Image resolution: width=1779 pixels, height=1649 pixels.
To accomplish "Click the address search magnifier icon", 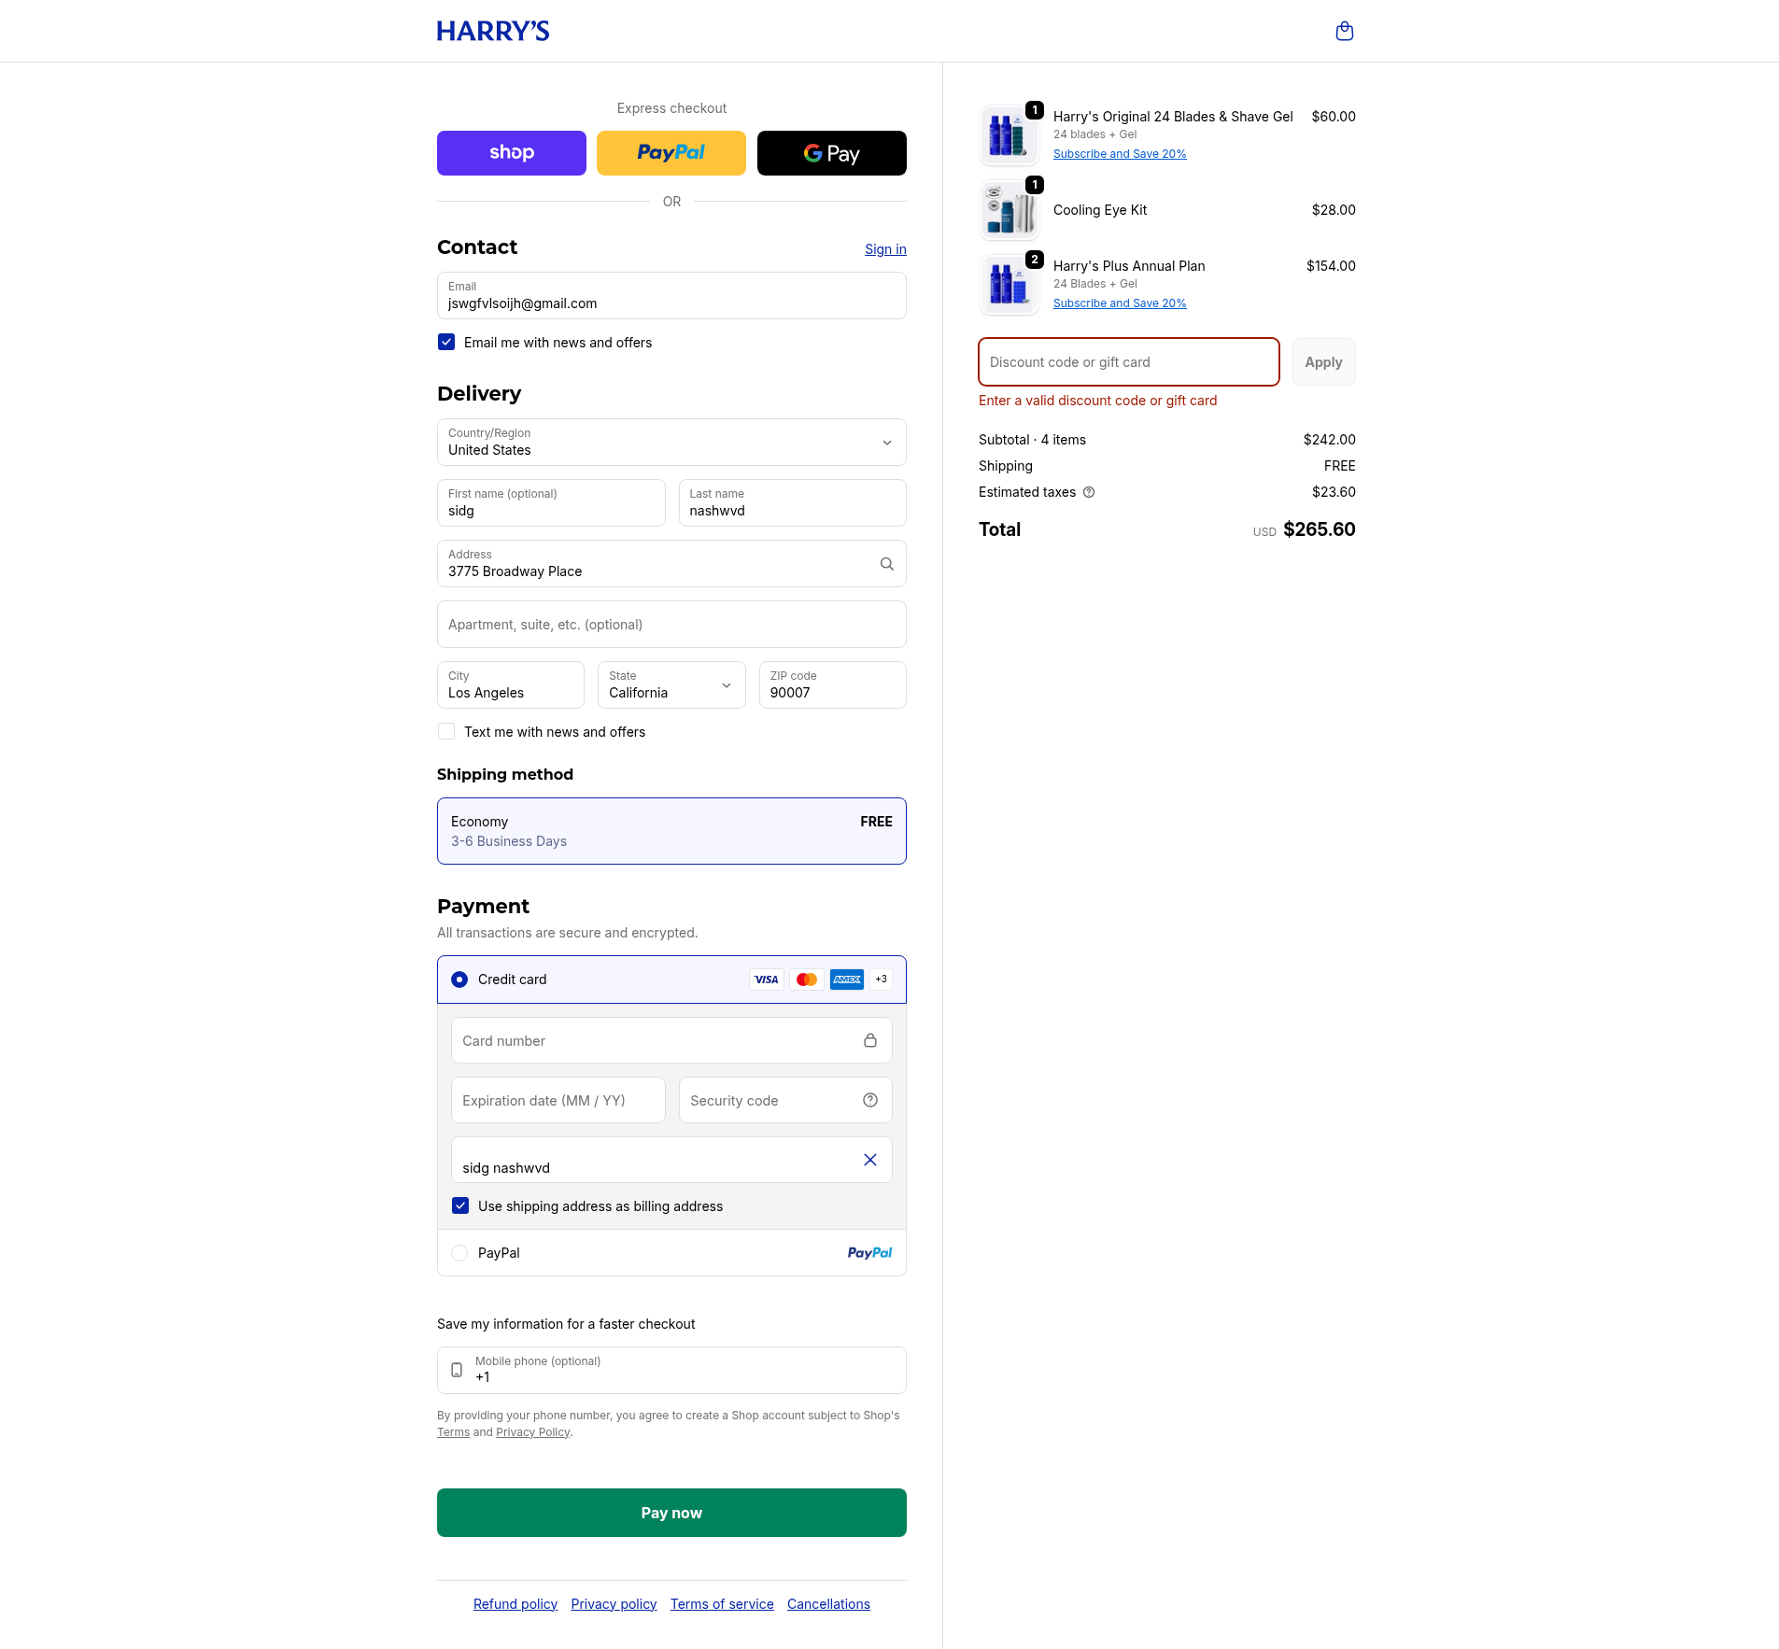I will pyautogui.click(x=886, y=564).
